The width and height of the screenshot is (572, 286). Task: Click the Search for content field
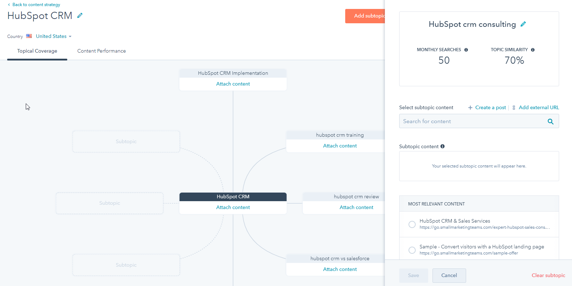(x=472, y=121)
